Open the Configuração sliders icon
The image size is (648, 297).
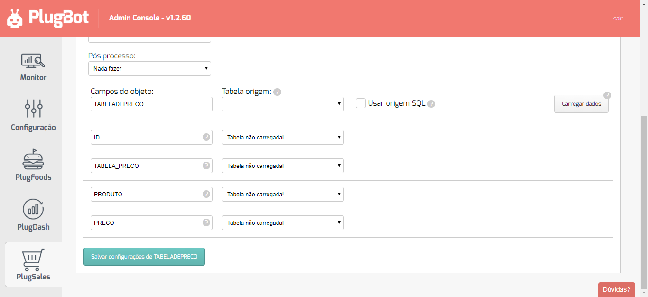pyautogui.click(x=34, y=109)
